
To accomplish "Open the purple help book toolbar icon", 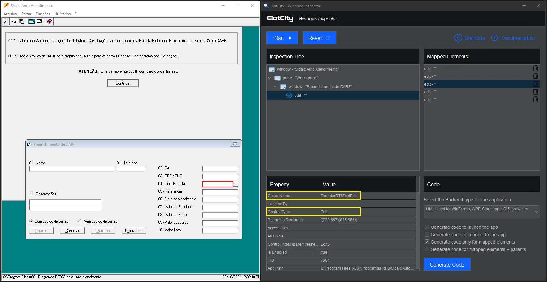I will (49, 21).
